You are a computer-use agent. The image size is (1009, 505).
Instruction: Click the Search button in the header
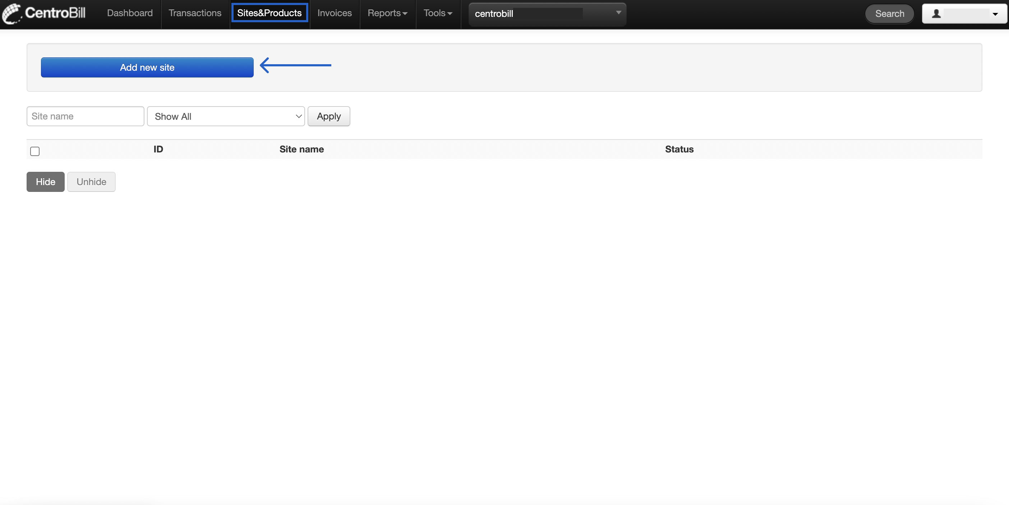click(890, 14)
